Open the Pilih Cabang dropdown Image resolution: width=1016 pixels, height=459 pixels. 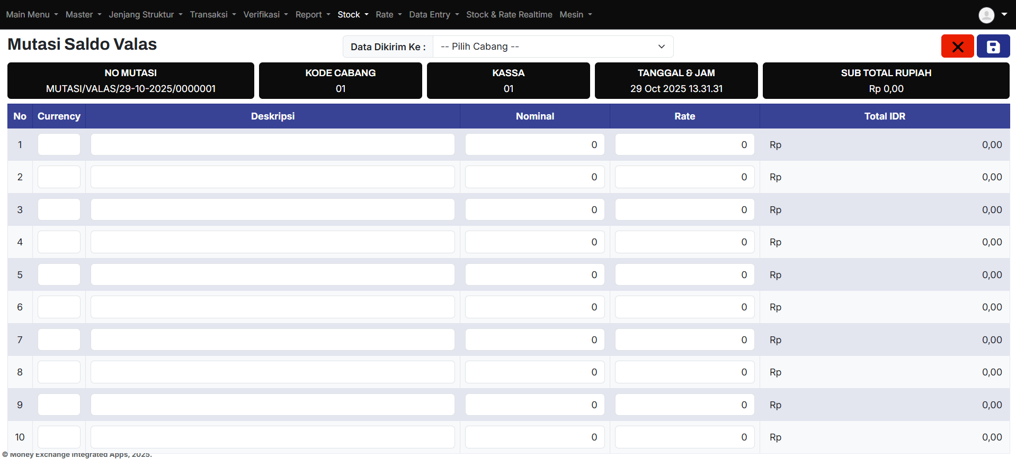pos(552,47)
